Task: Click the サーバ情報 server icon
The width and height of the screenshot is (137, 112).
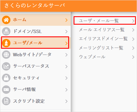Action: tap(6, 90)
